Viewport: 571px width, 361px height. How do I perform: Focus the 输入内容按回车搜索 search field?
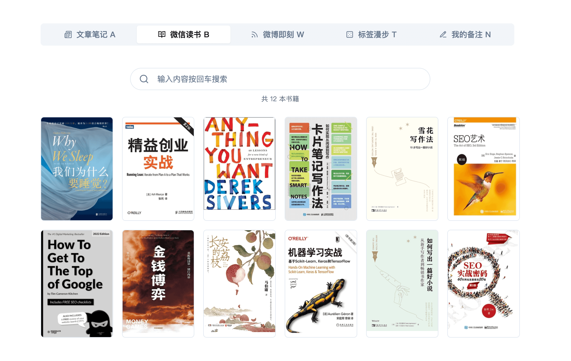[x=280, y=79]
